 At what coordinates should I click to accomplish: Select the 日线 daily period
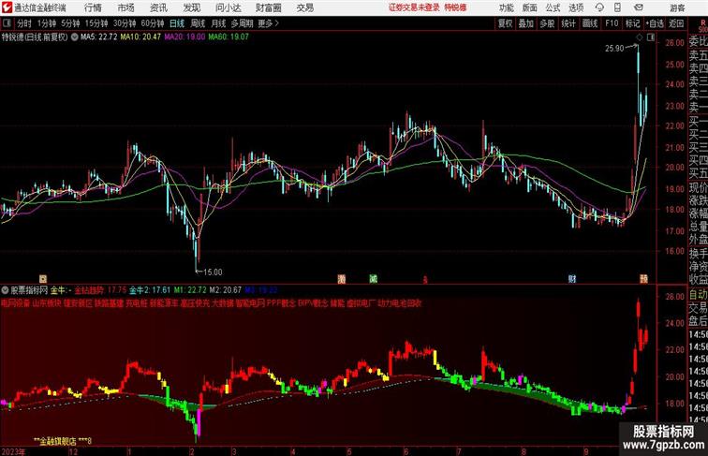point(177,23)
